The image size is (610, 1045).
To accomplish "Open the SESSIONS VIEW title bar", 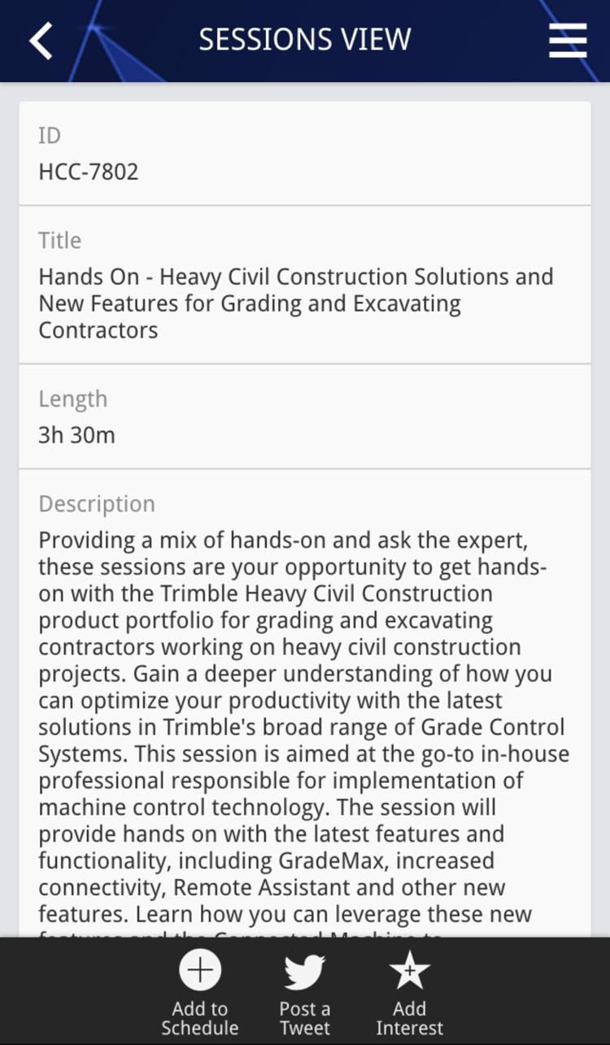I will click(x=305, y=37).
